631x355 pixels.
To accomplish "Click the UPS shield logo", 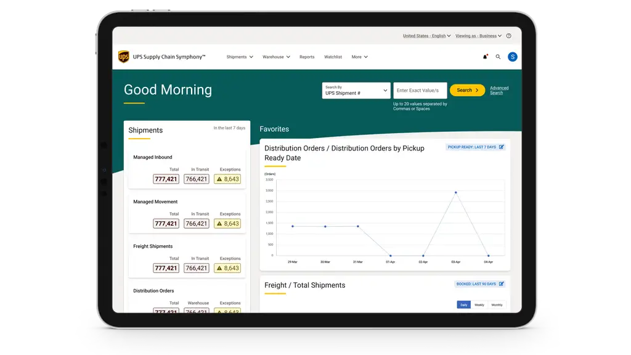I will 124,57.
